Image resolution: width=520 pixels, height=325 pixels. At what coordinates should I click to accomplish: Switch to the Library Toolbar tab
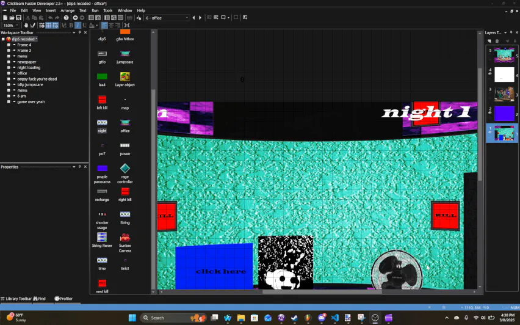(16, 299)
